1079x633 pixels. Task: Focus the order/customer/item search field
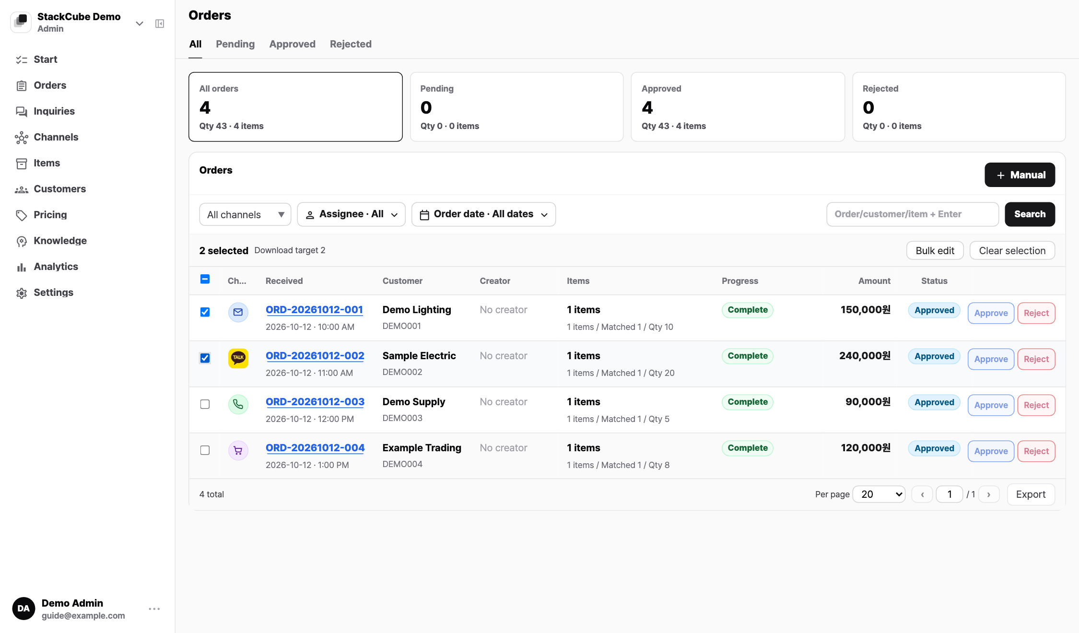[913, 214]
